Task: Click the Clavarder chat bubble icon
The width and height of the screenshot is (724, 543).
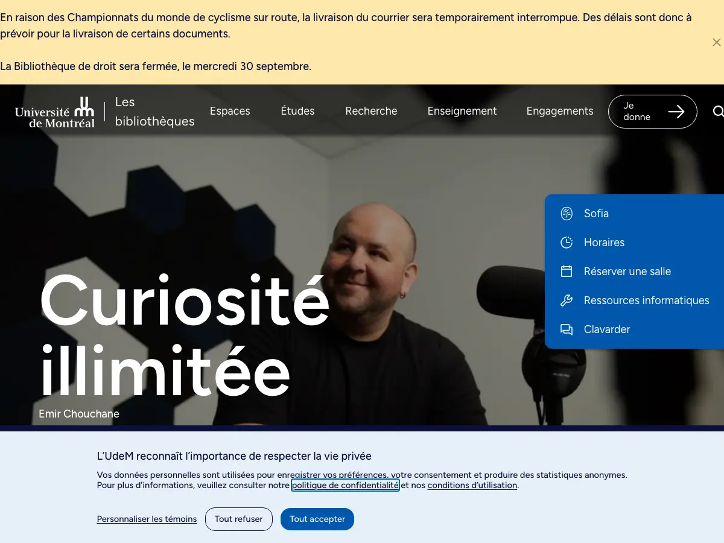Action: click(x=567, y=329)
